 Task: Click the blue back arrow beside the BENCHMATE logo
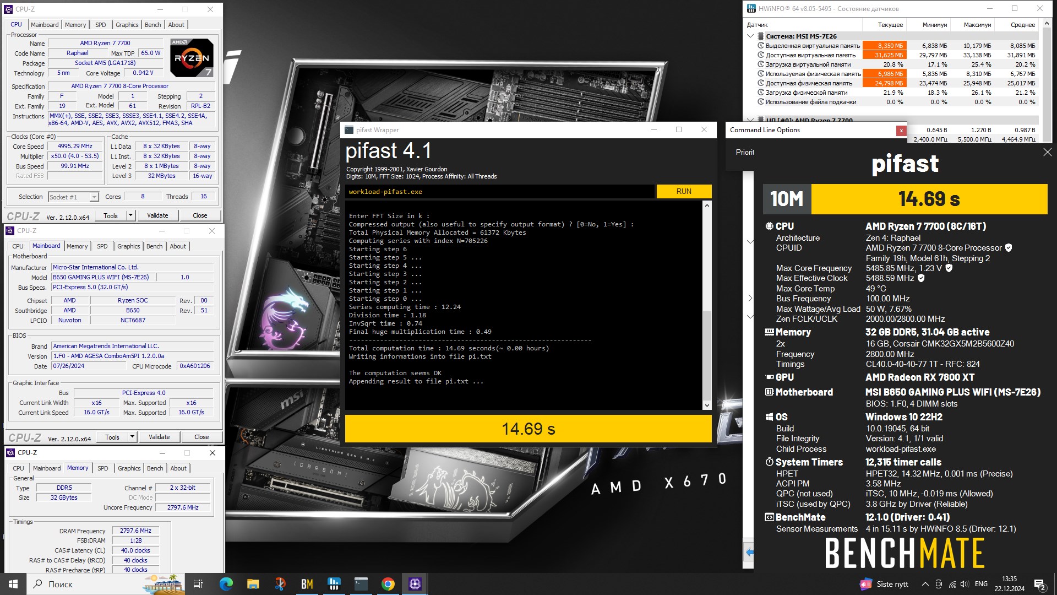(x=749, y=551)
